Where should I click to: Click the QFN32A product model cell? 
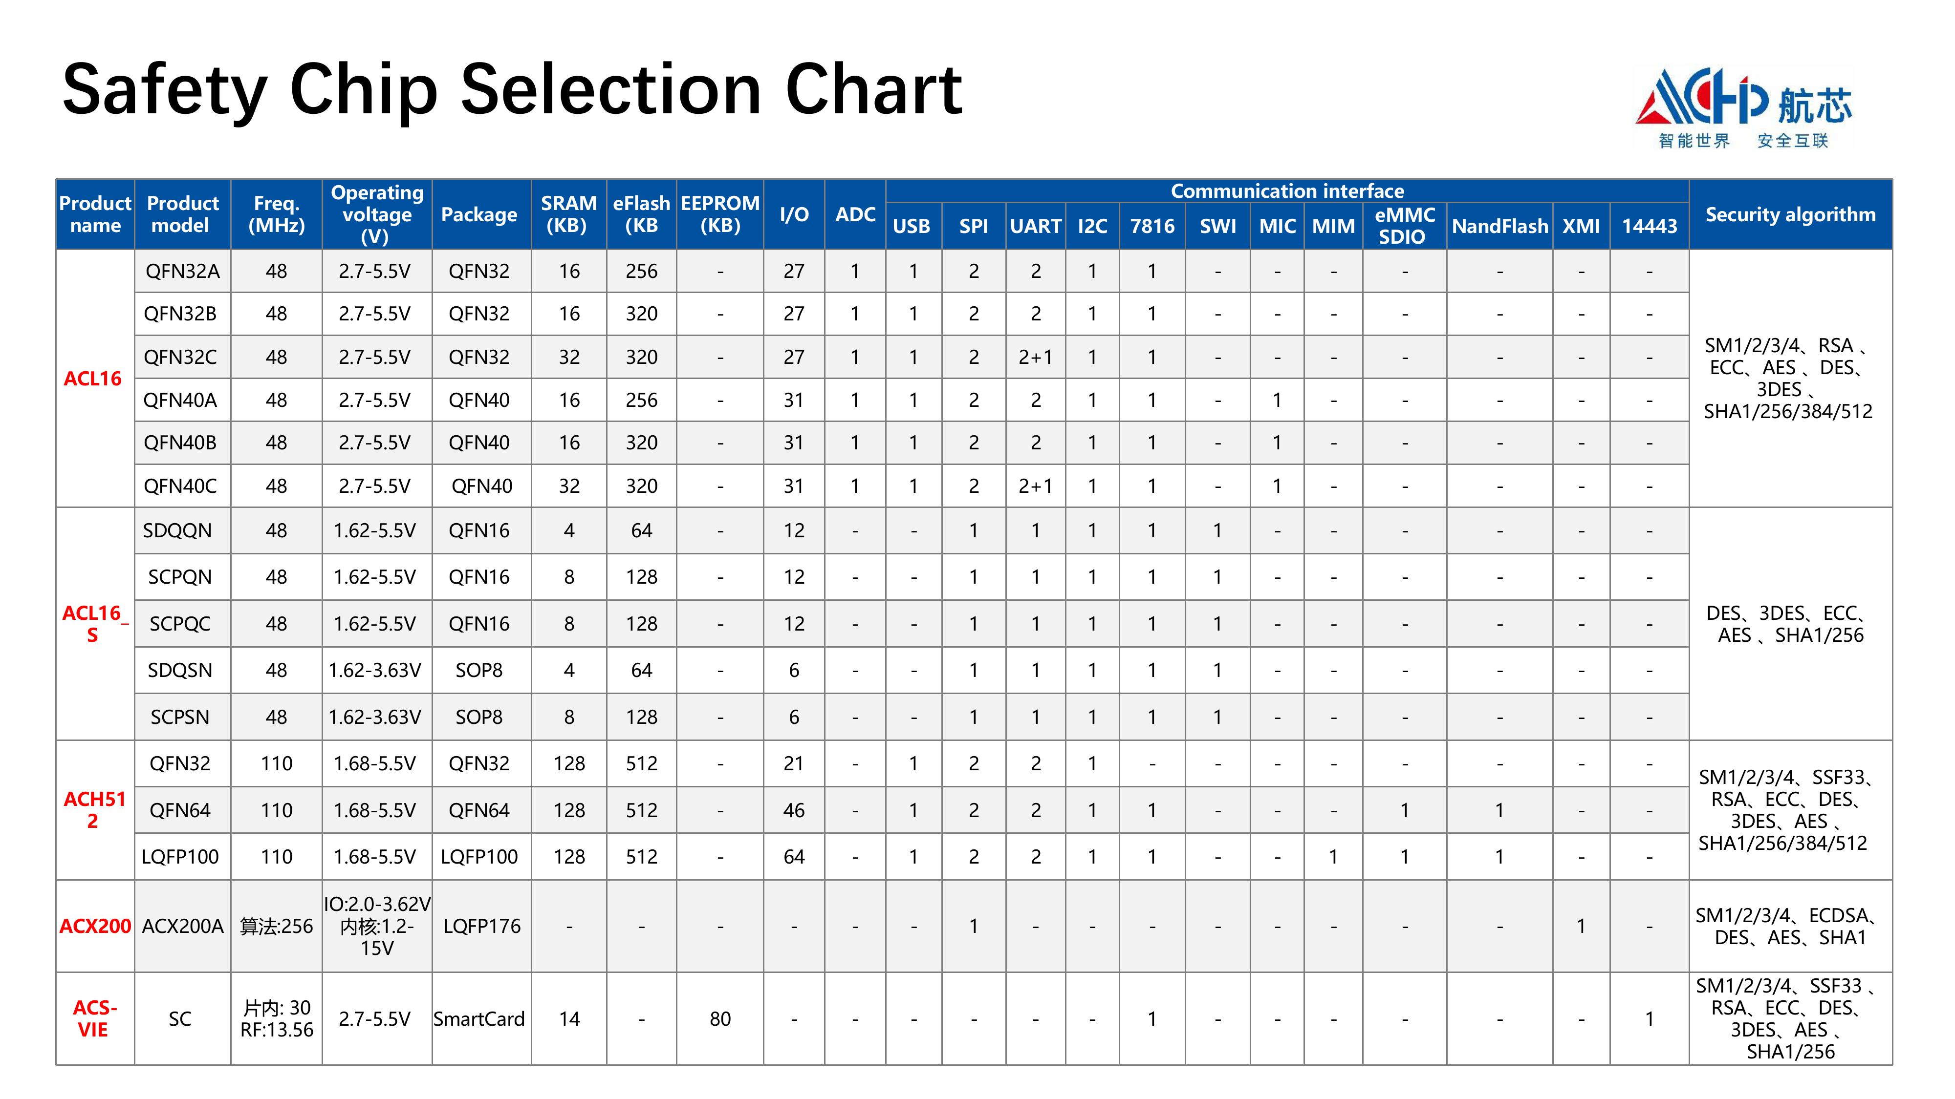coord(183,271)
